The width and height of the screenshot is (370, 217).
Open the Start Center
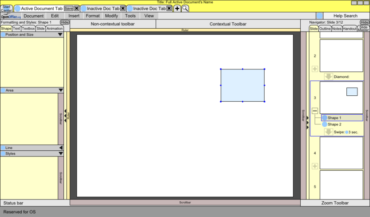[6, 9]
